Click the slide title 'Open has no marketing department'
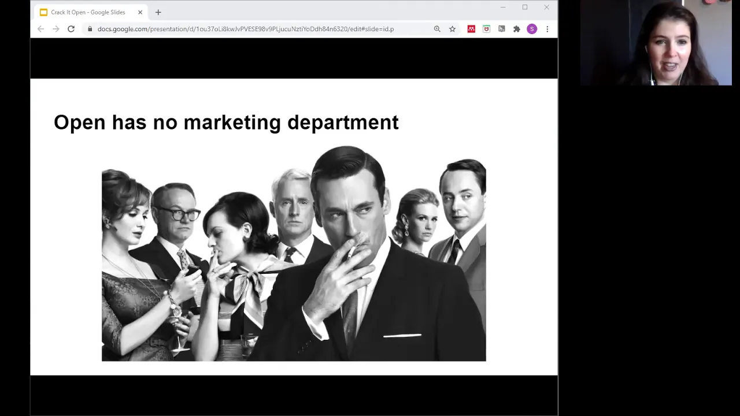This screenshot has width=740, height=416. [x=226, y=122]
